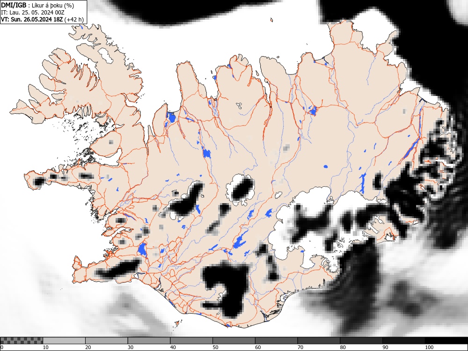Image resolution: width=468 pixels, height=351 pixels.
Task: Select the black 90–100 legend swatch
Action: (403, 341)
